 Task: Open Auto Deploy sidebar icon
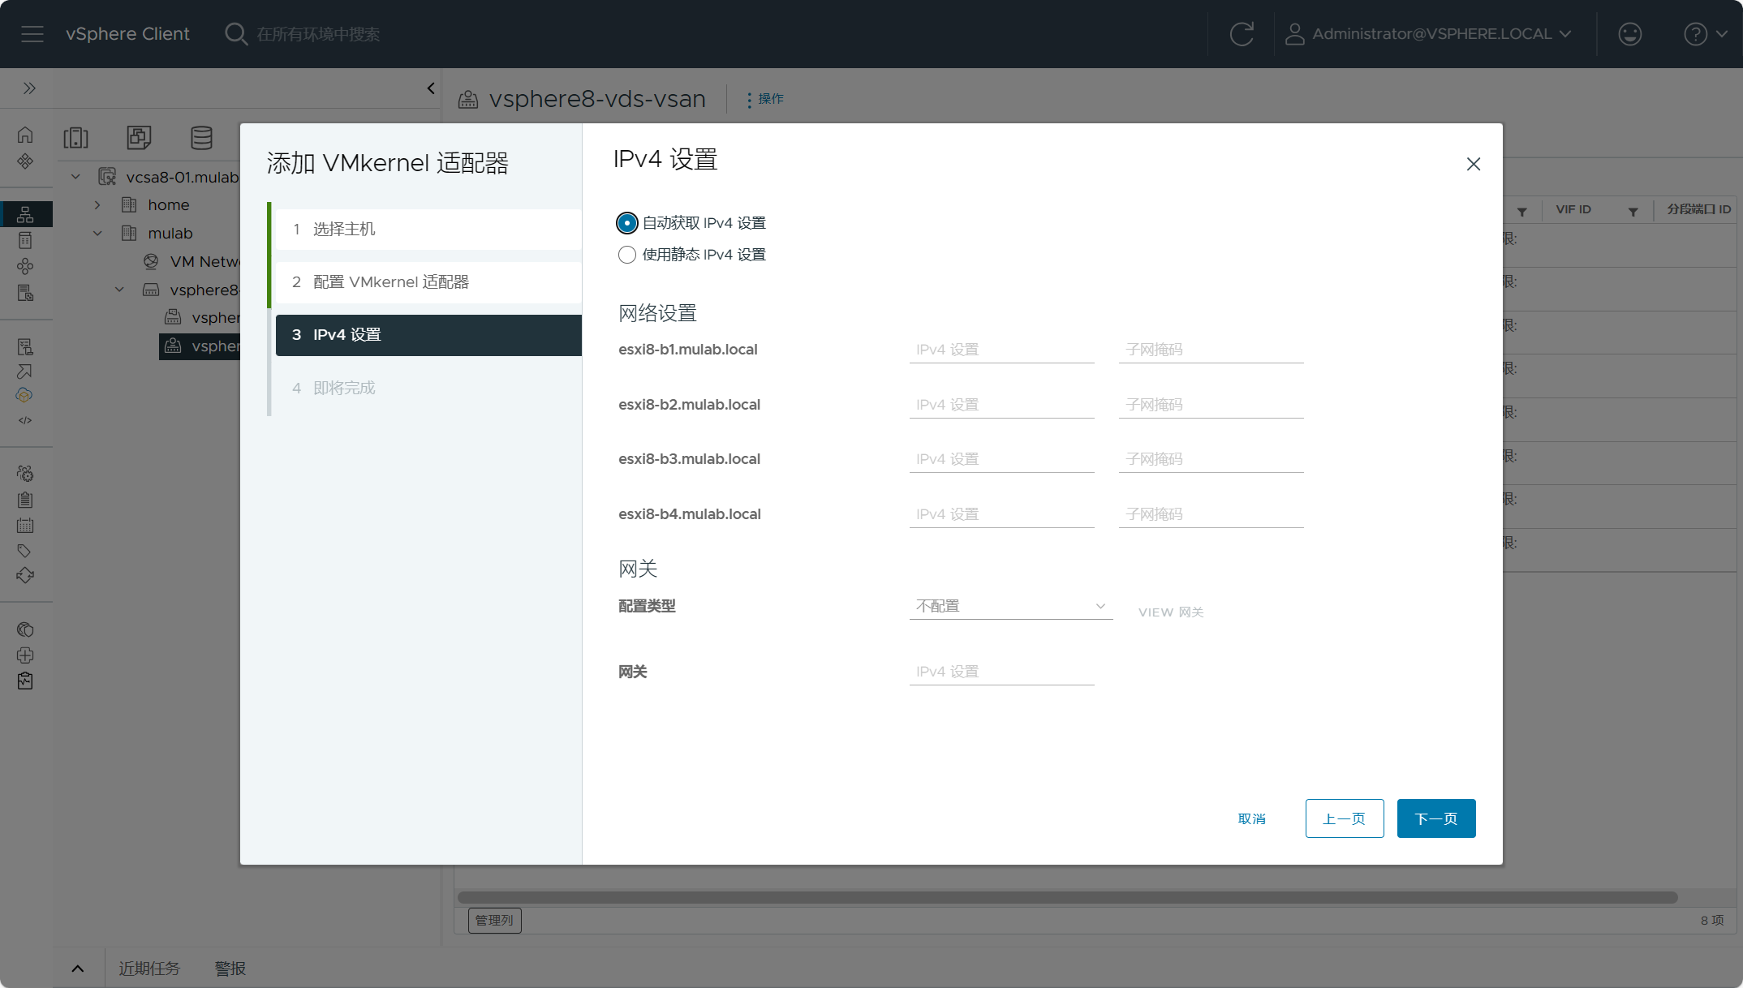click(x=25, y=371)
